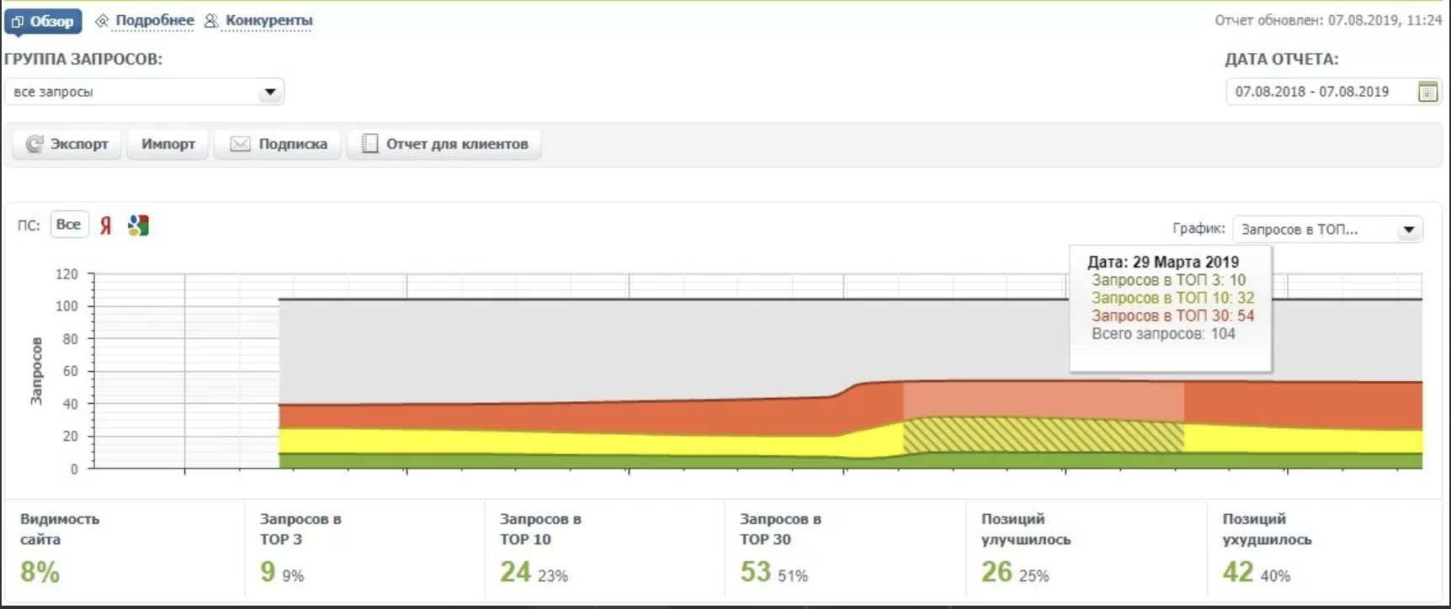Switch to the Конкуренты tab
Image resolution: width=1451 pixels, height=609 pixels.
click(268, 20)
